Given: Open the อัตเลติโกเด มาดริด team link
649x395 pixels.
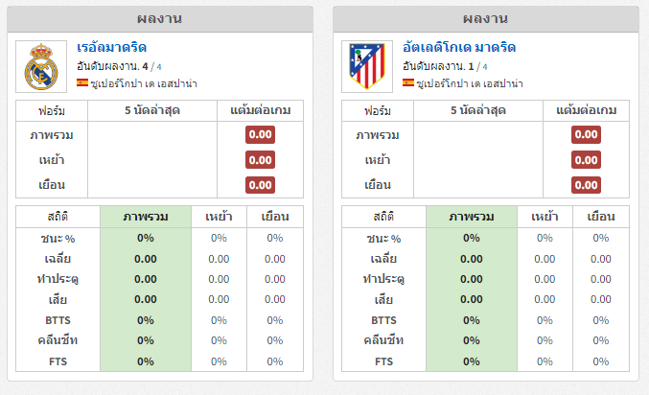Looking at the screenshot, I should point(459,48).
